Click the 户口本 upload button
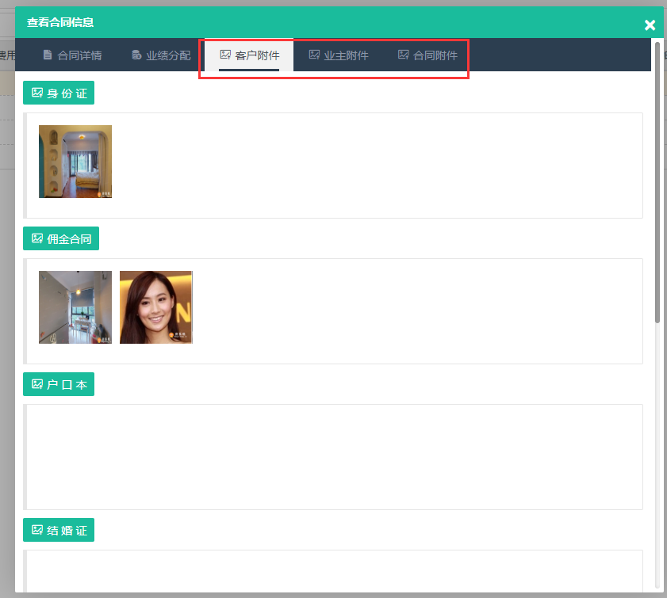 (59, 384)
